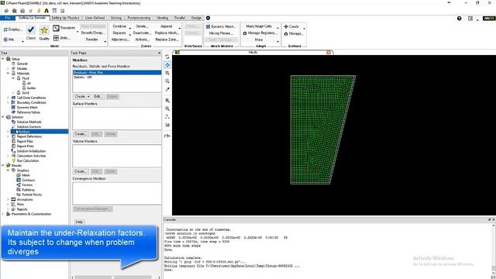
Task: Select 'Statistic - Off' list row
Action: click(117, 77)
